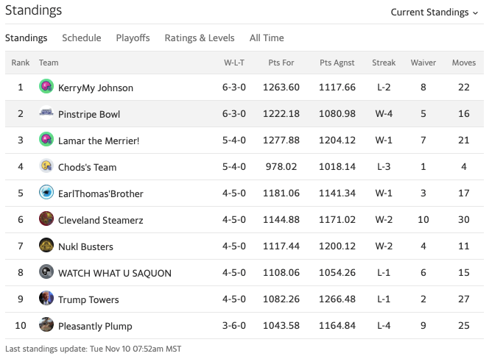Click Cleveland Steamerz team avatar icon
This screenshot has height=359, width=489.
pyautogui.click(x=46, y=219)
